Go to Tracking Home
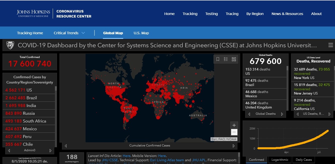Viewport: 335px width, 164px height. [x=30, y=33]
